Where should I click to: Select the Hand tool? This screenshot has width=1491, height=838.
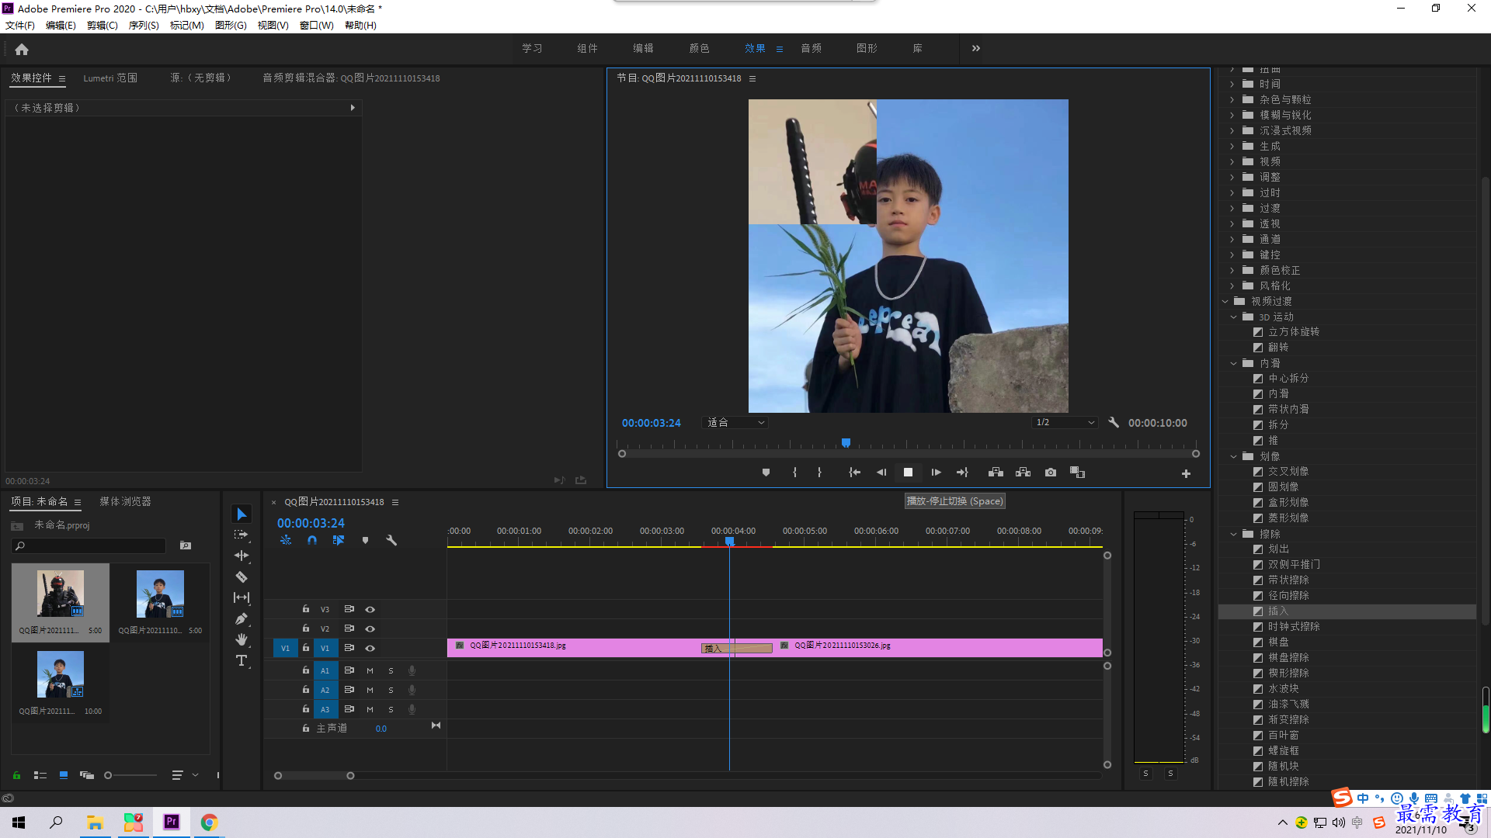coord(242,639)
